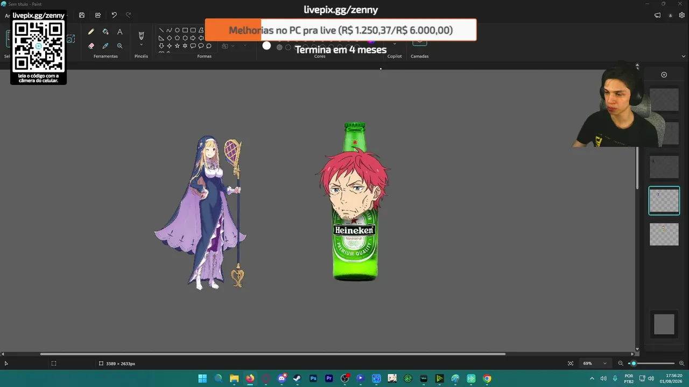689x387 pixels.
Task: Open the shape outline dropdown
Action: pyautogui.click(x=233, y=46)
